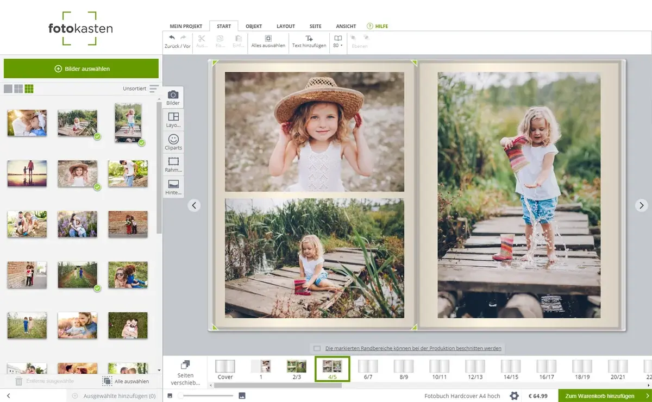Switch to single-column thumbnail view
The image size is (652, 402).
(8, 89)
